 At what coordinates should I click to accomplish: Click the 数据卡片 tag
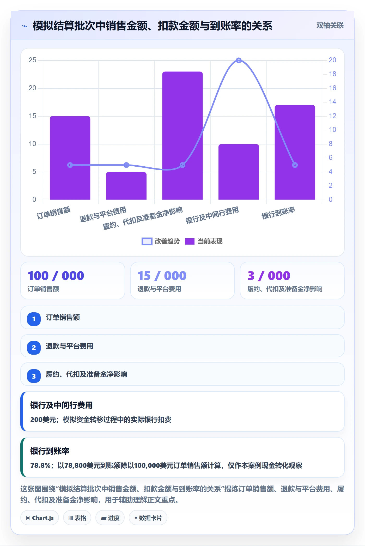click(x=148, y=518)
